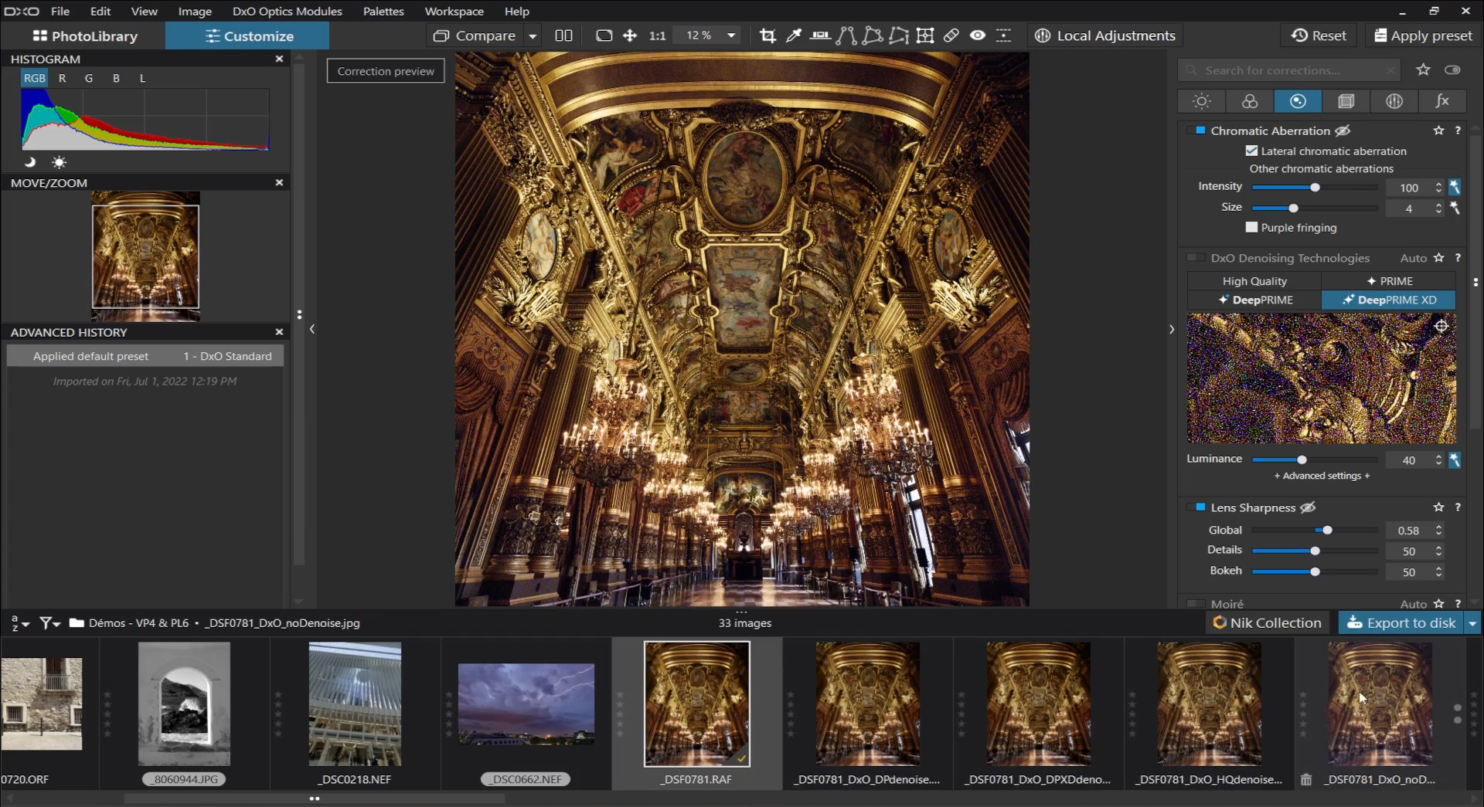
Task: Open the fx Effects palette tab
Action: tap(1442, 101)
